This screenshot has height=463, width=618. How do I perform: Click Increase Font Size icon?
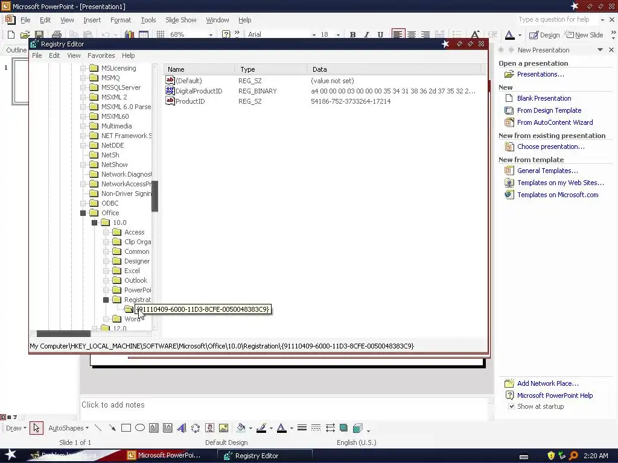476,34
